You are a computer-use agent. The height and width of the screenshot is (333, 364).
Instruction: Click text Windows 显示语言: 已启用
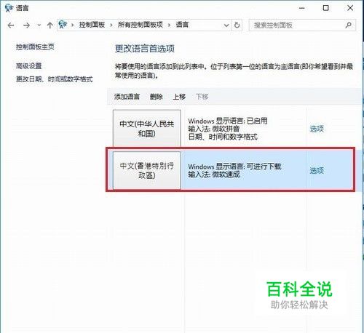pyautogui.click(x=228, y=121)
